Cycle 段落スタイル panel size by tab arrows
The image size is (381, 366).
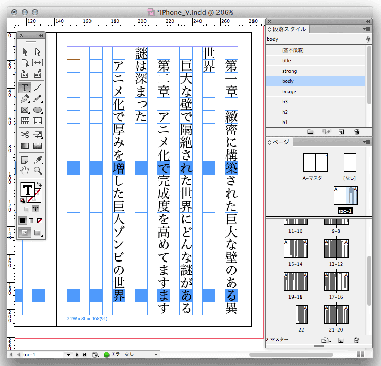269,29
